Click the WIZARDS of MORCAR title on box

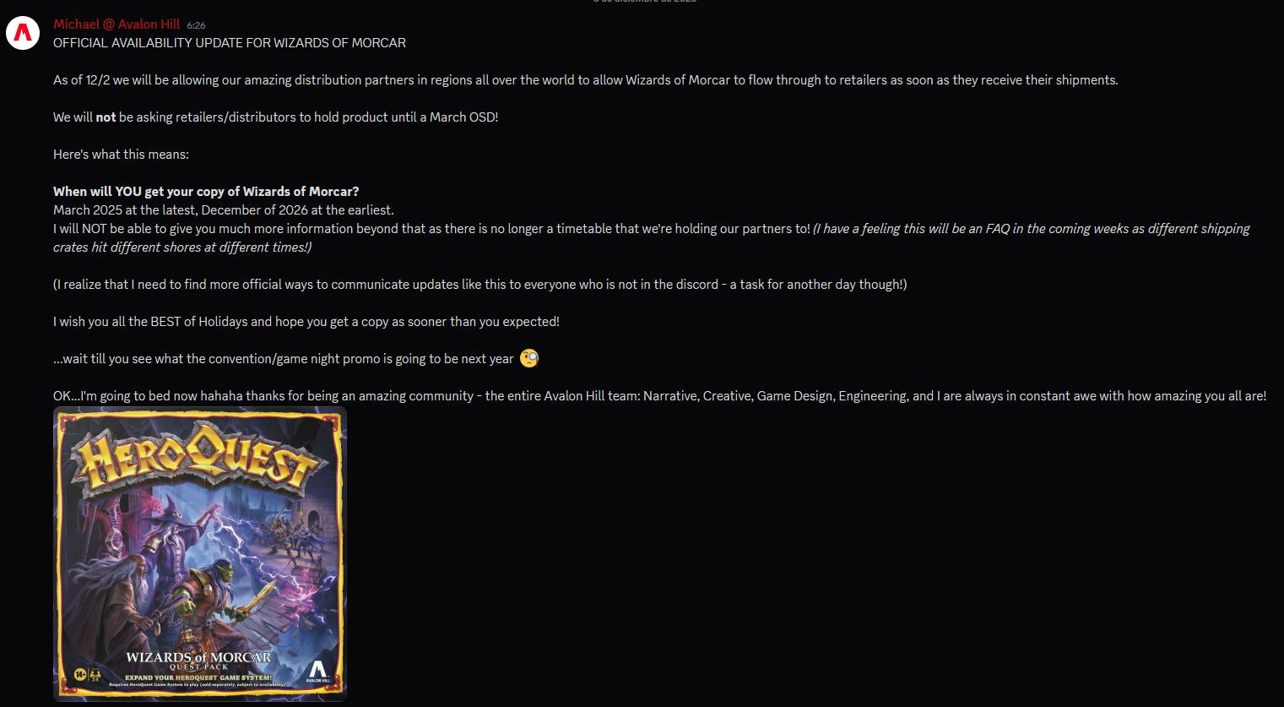(x=198, y=657)
